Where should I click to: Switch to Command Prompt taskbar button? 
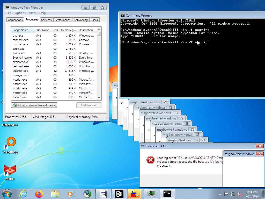pyautogui.click(x=167, y=194)
